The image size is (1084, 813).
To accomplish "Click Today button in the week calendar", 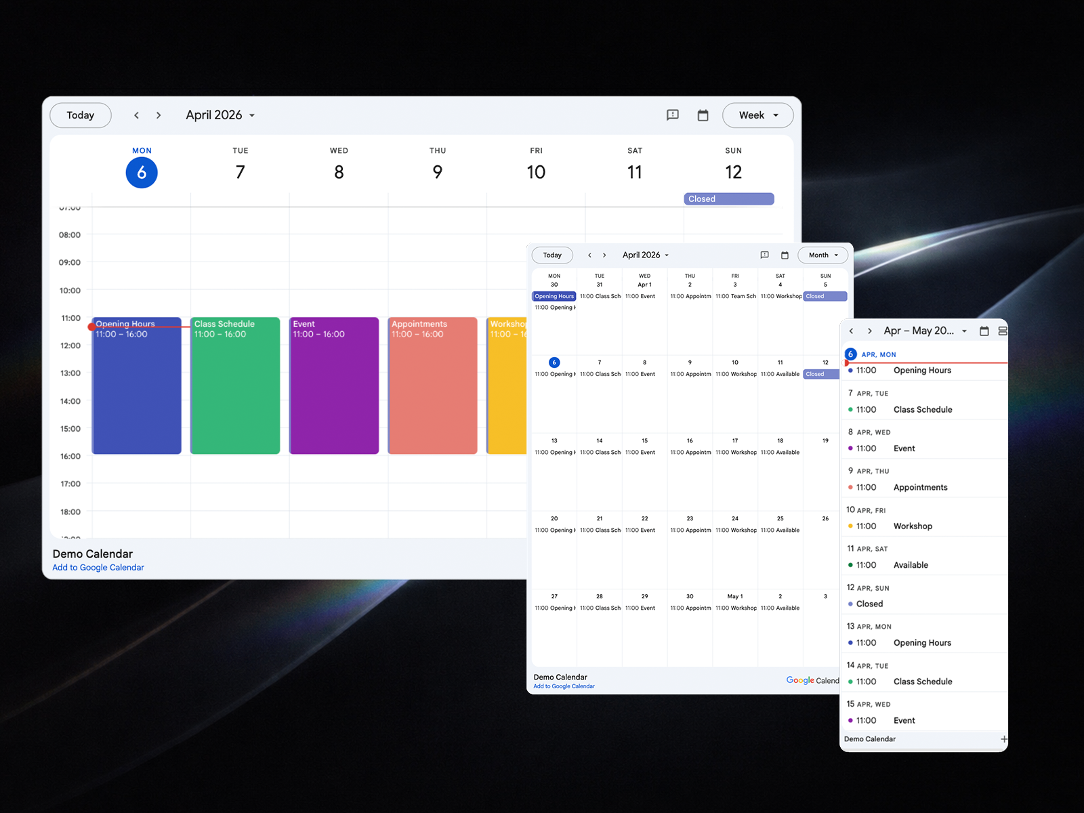I will pos(81,115).
